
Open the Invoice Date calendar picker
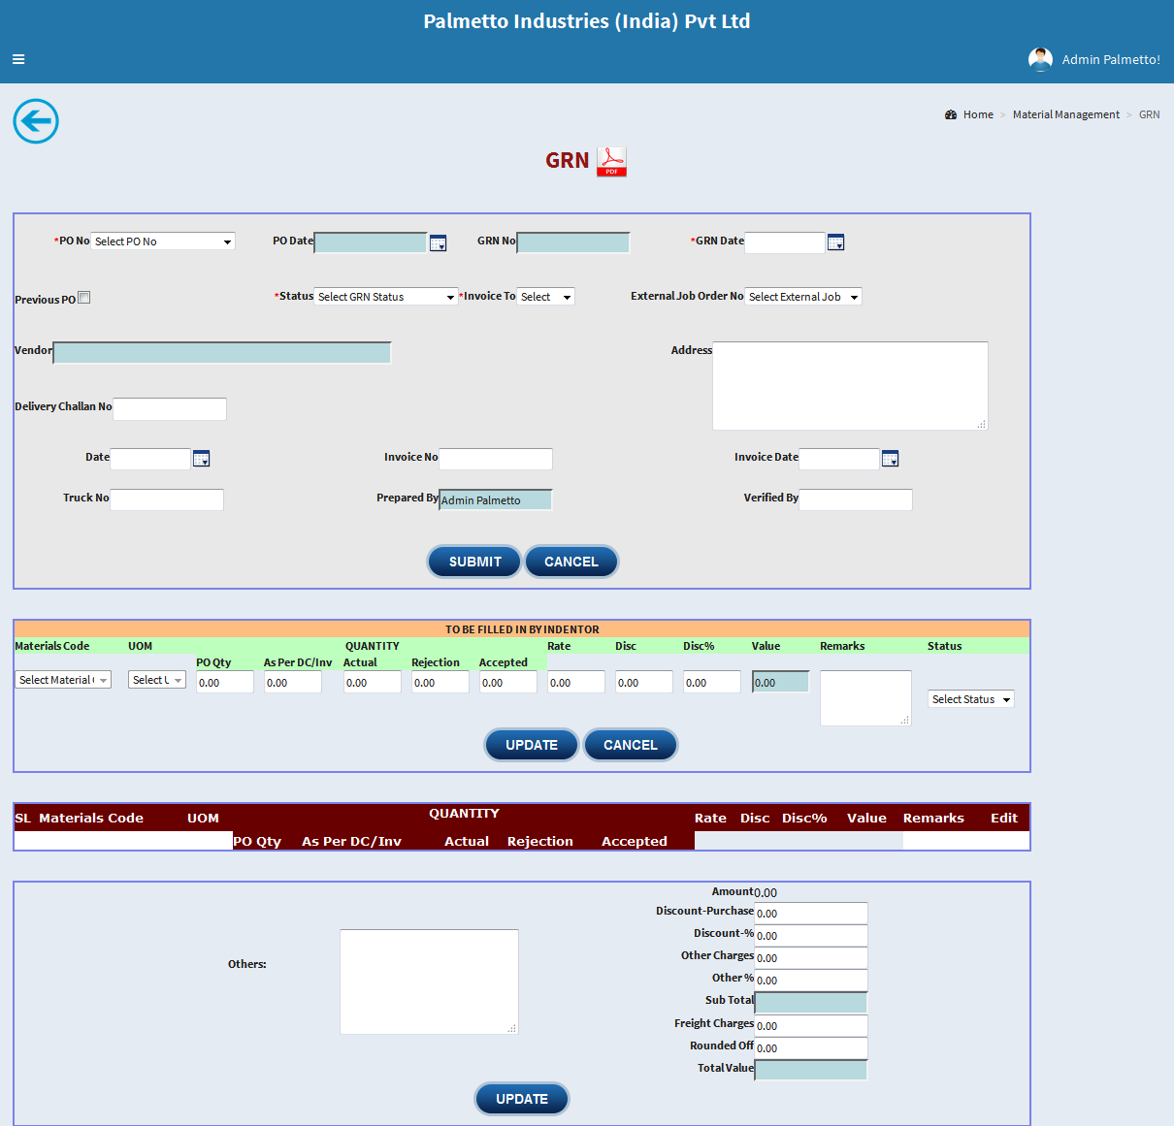tap(890, 459)
